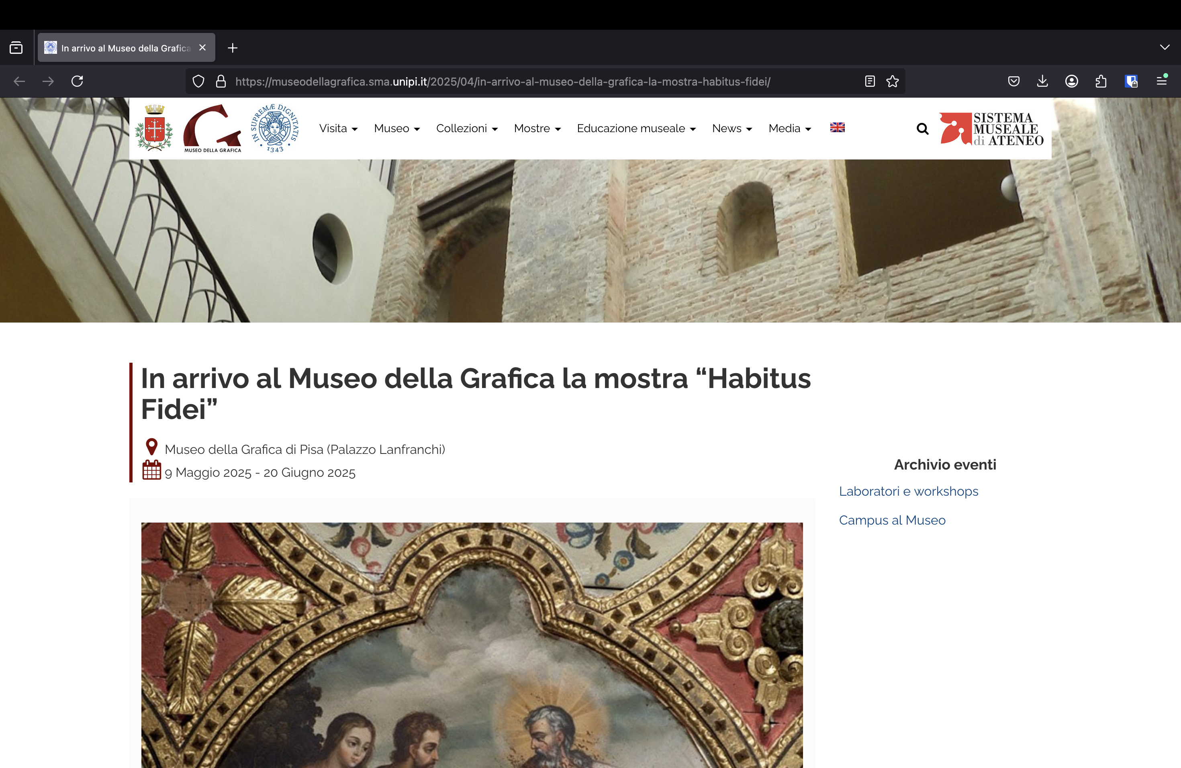Follow the Campus al Museo link
This screenshot has height=768, width=1181.
pyautogui.click(x=892, y=520)
